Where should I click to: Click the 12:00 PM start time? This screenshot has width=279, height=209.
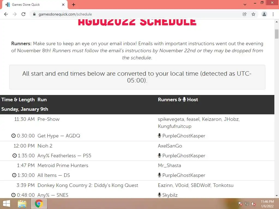(24, 146)
